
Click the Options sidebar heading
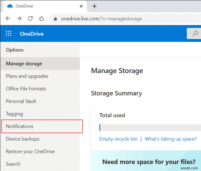pyautogui.click(x=15, y=50)
